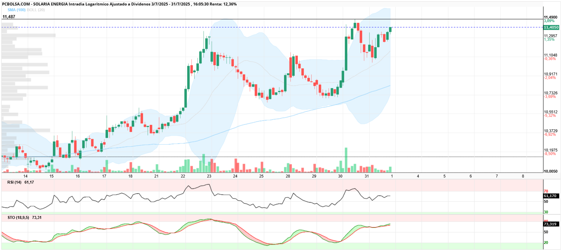
Task: Select the 11,4050 current price tag
Action: (551, 27)
